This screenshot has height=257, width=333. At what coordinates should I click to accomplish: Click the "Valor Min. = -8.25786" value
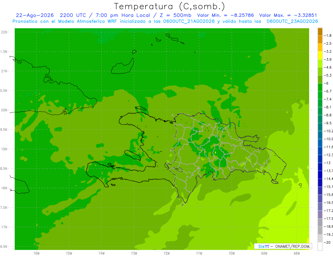(225, 15)
